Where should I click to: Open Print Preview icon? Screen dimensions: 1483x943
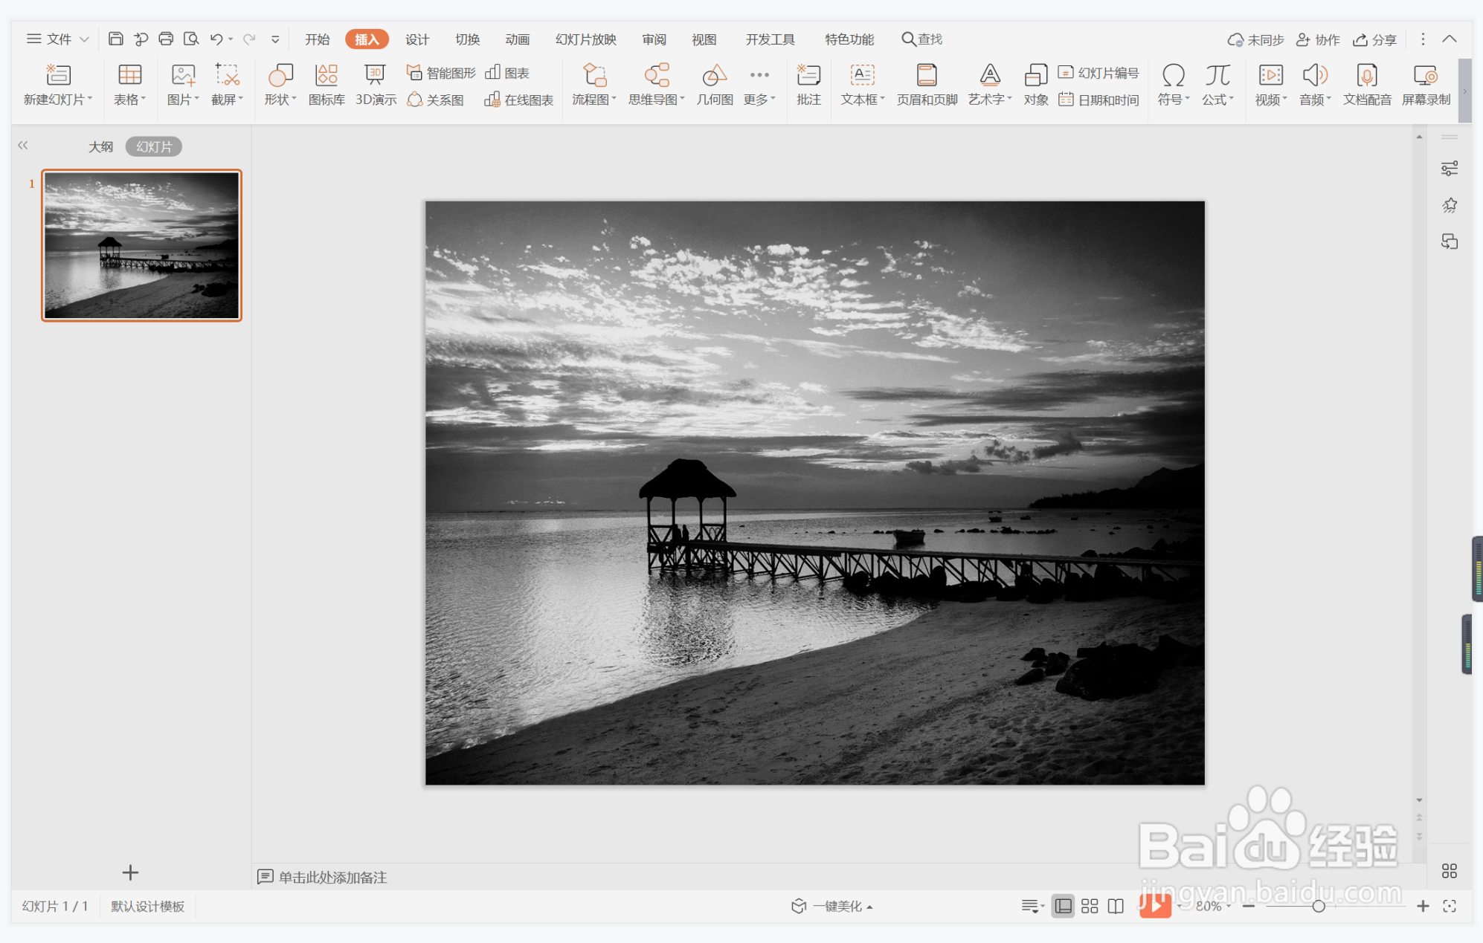[x=191, y=39]
